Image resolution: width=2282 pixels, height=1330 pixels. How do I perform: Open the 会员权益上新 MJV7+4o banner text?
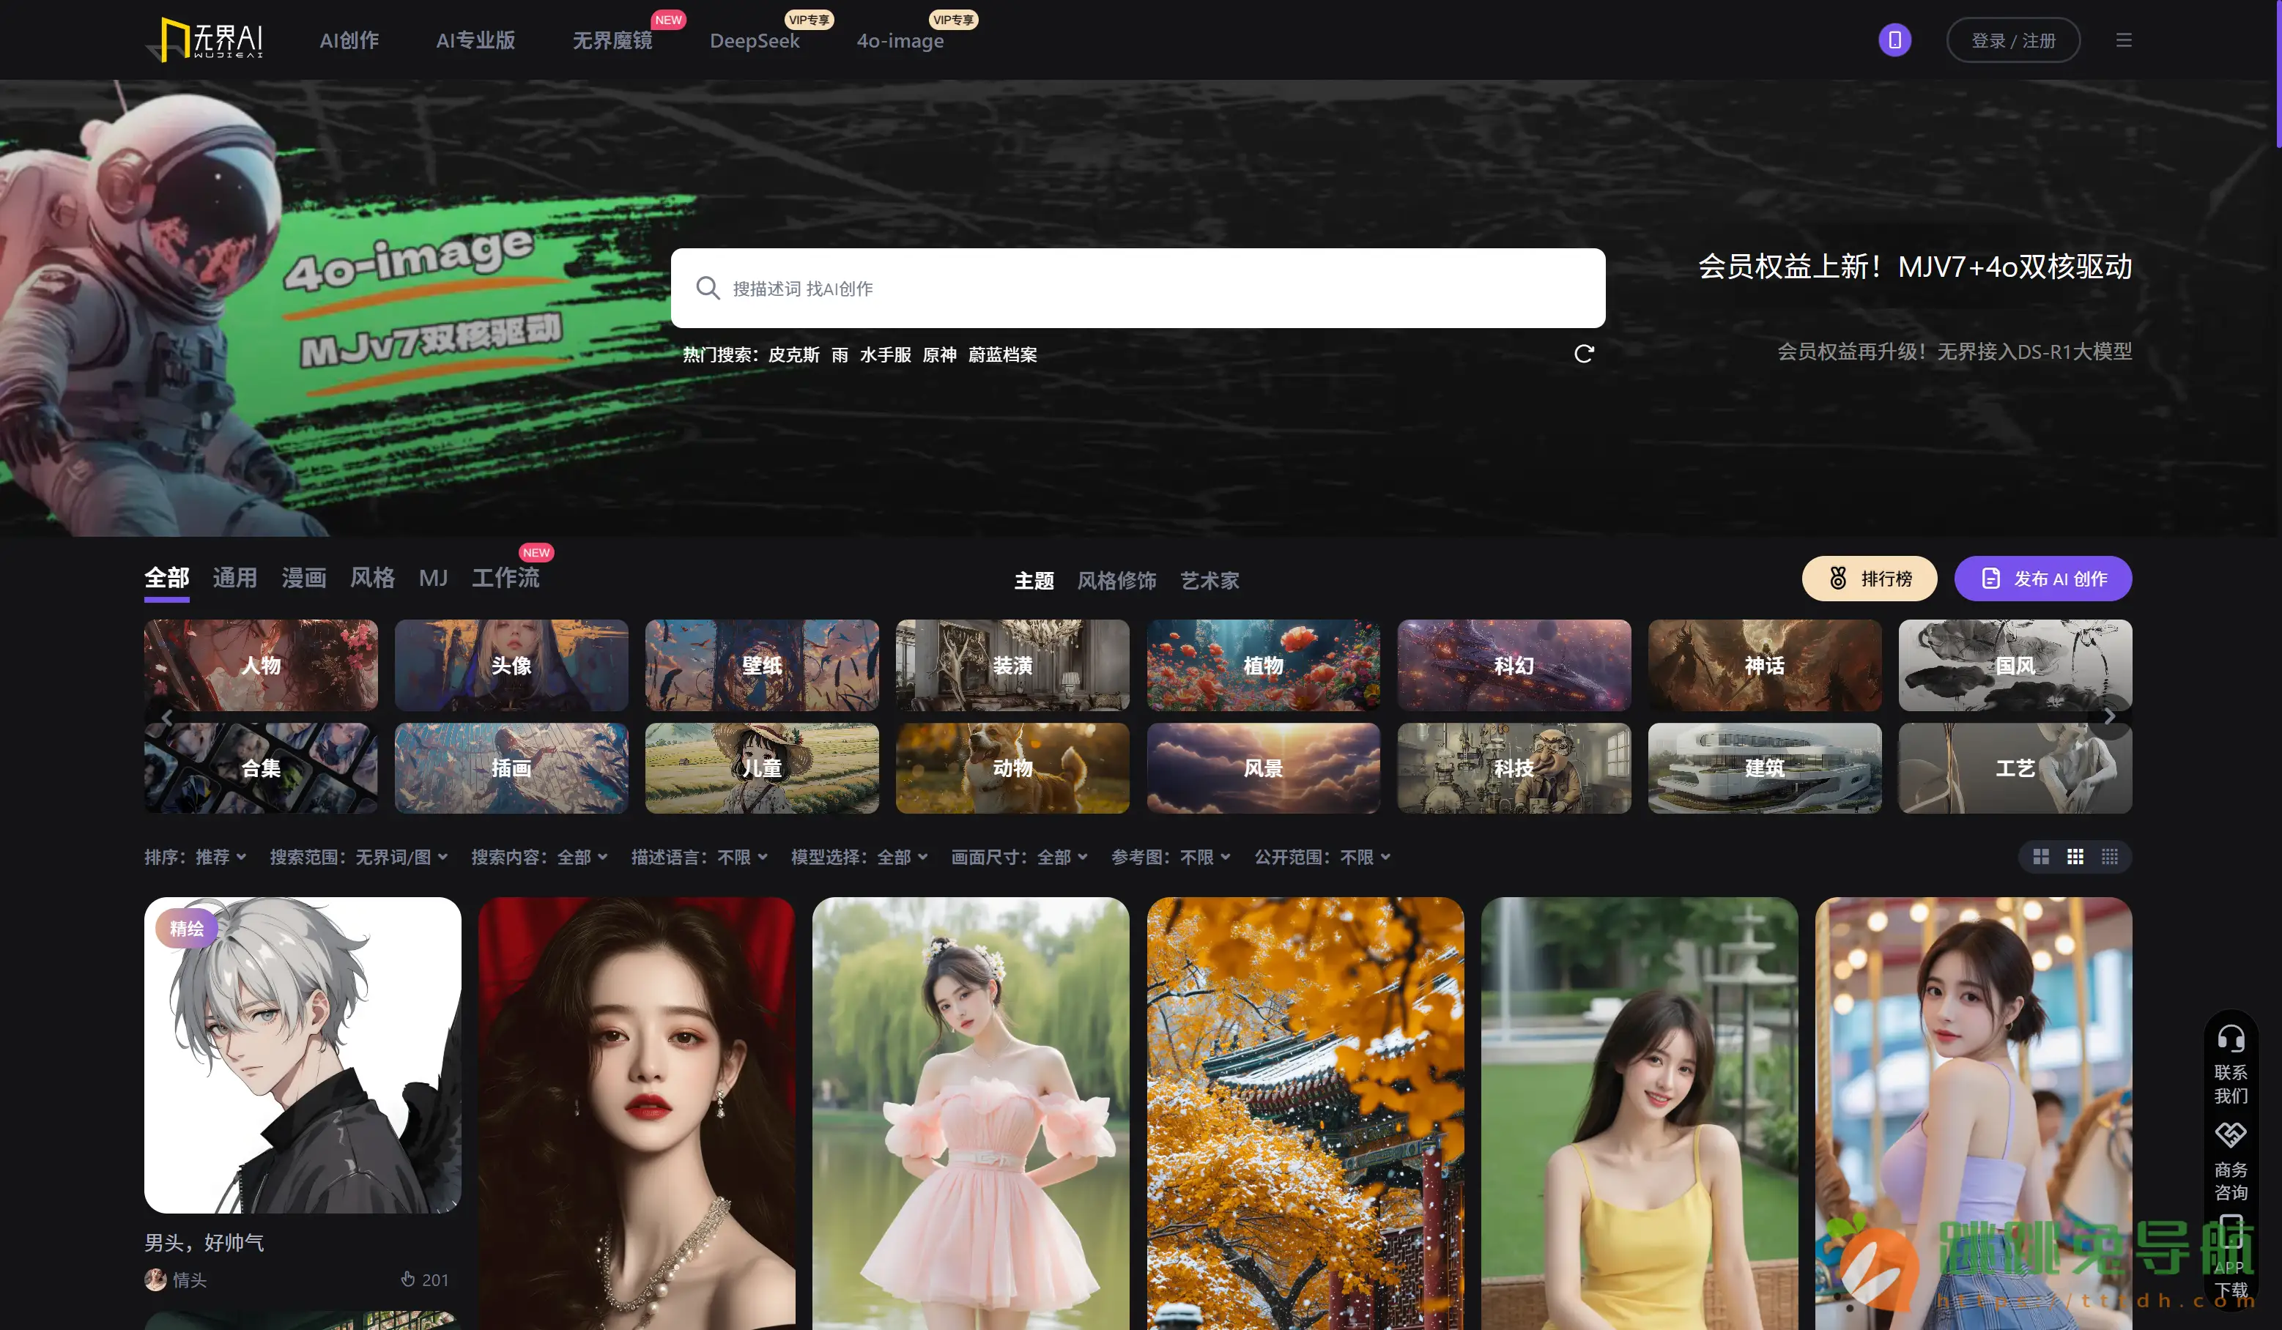tap(1914, 267)
